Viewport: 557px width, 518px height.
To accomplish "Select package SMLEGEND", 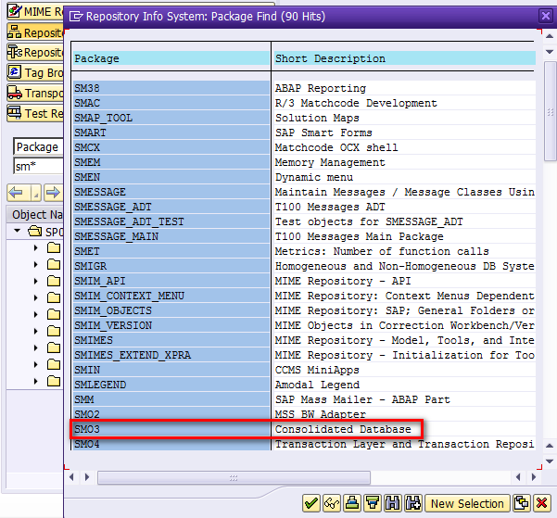I will pyautogui.click(x=171, y=385).
